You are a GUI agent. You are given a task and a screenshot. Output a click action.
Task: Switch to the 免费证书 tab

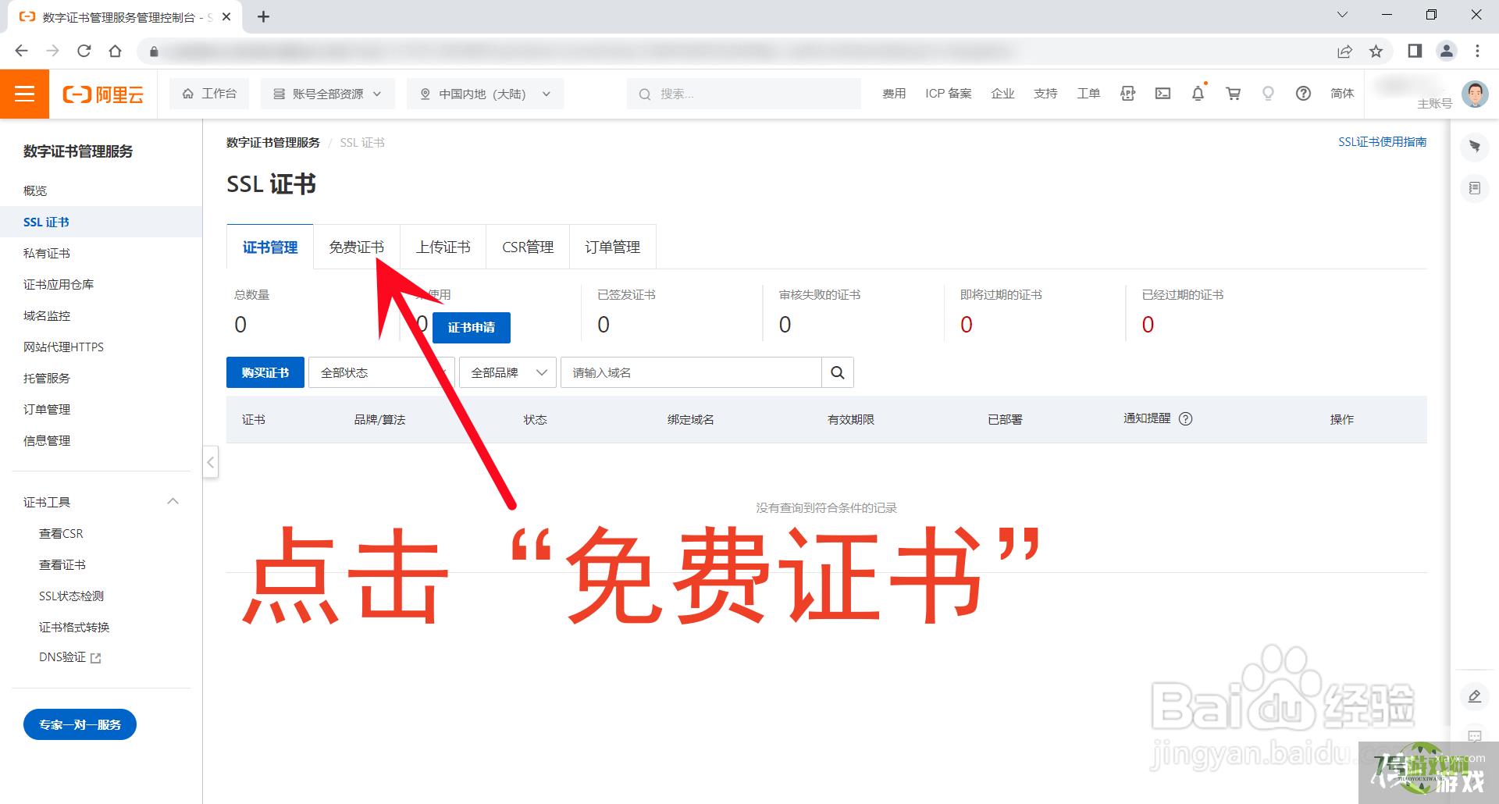(x=357, y=247)
